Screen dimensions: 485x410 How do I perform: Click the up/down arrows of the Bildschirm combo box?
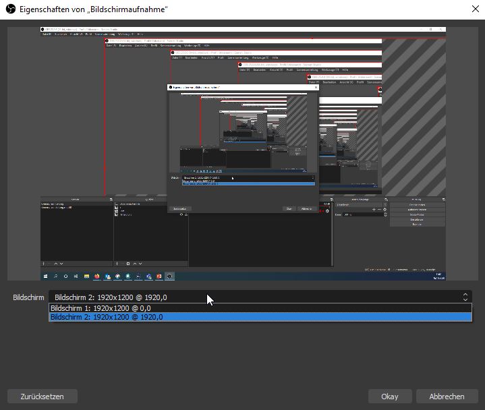[465, 297]
